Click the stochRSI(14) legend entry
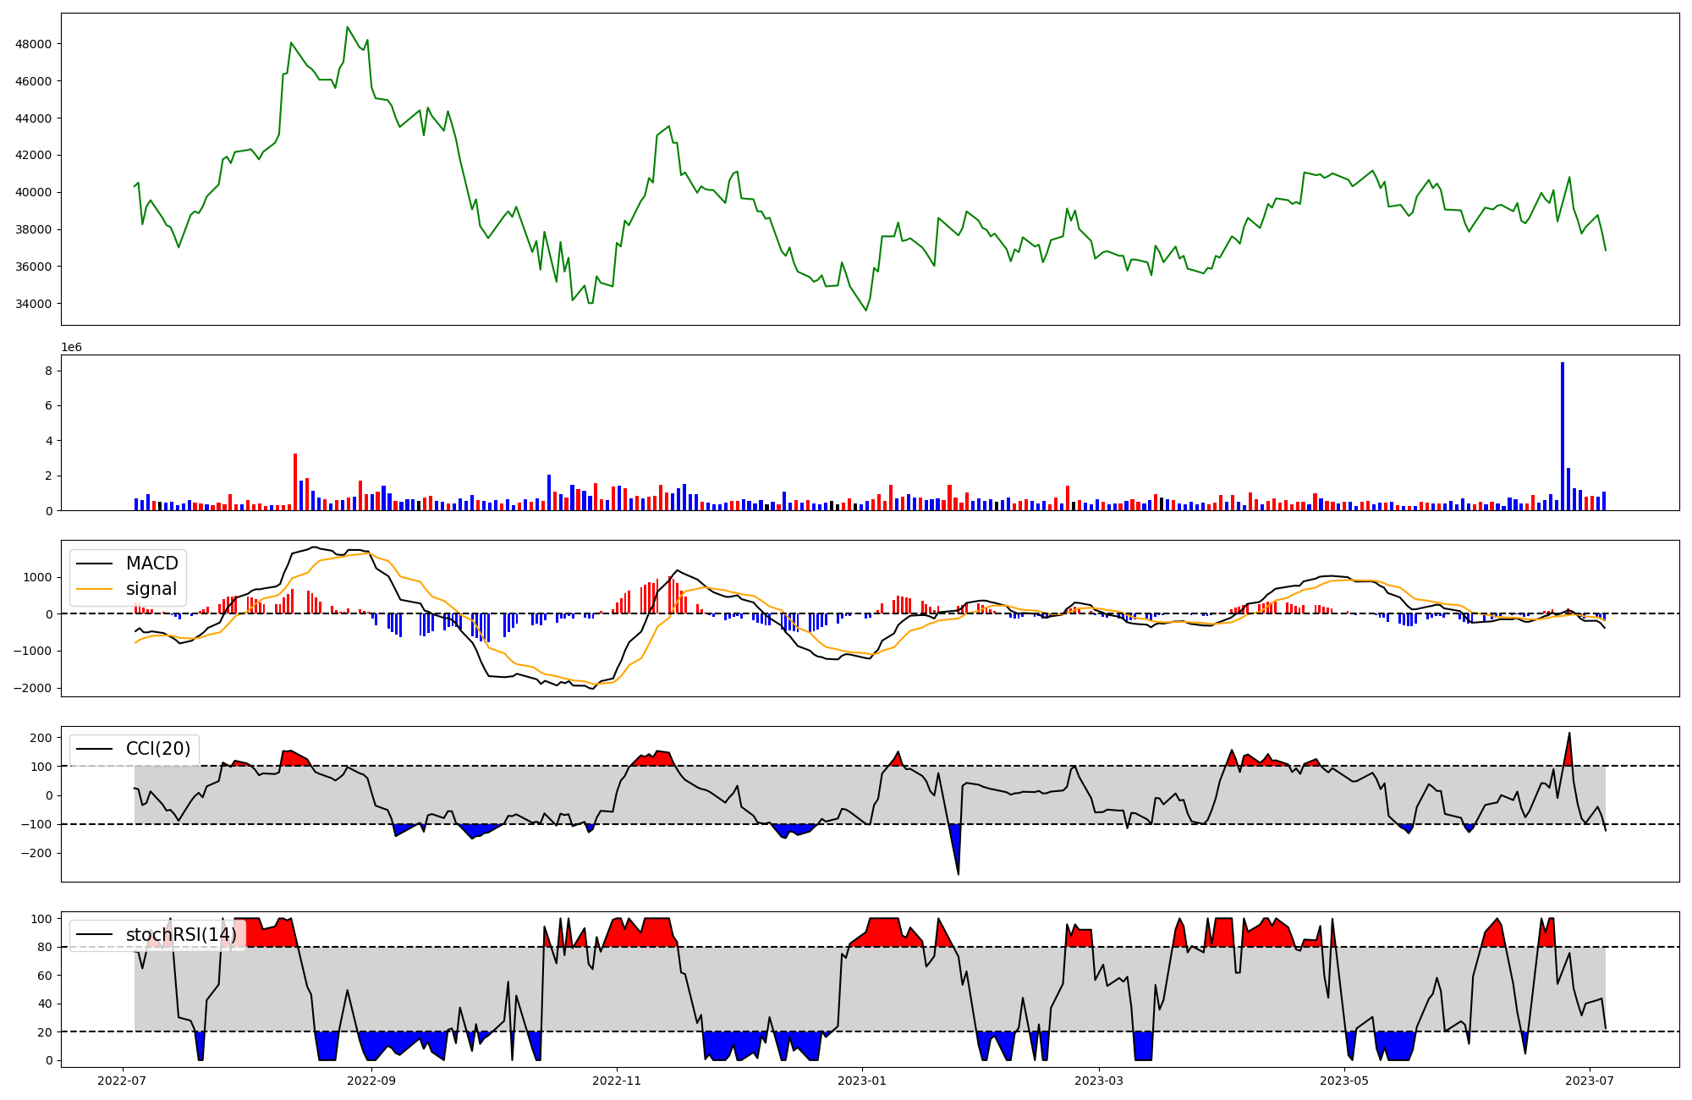The height and width of the screenshot is (1100, 1692). click(x=180, y=935)
